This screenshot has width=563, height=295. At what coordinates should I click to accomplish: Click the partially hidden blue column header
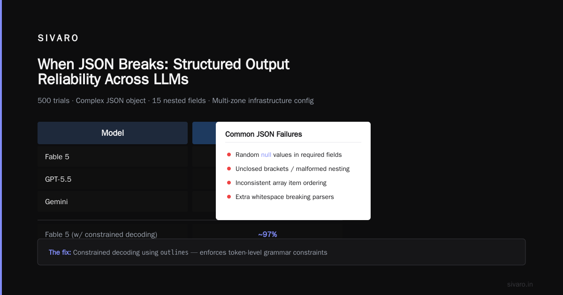click(x=204, y=133)
